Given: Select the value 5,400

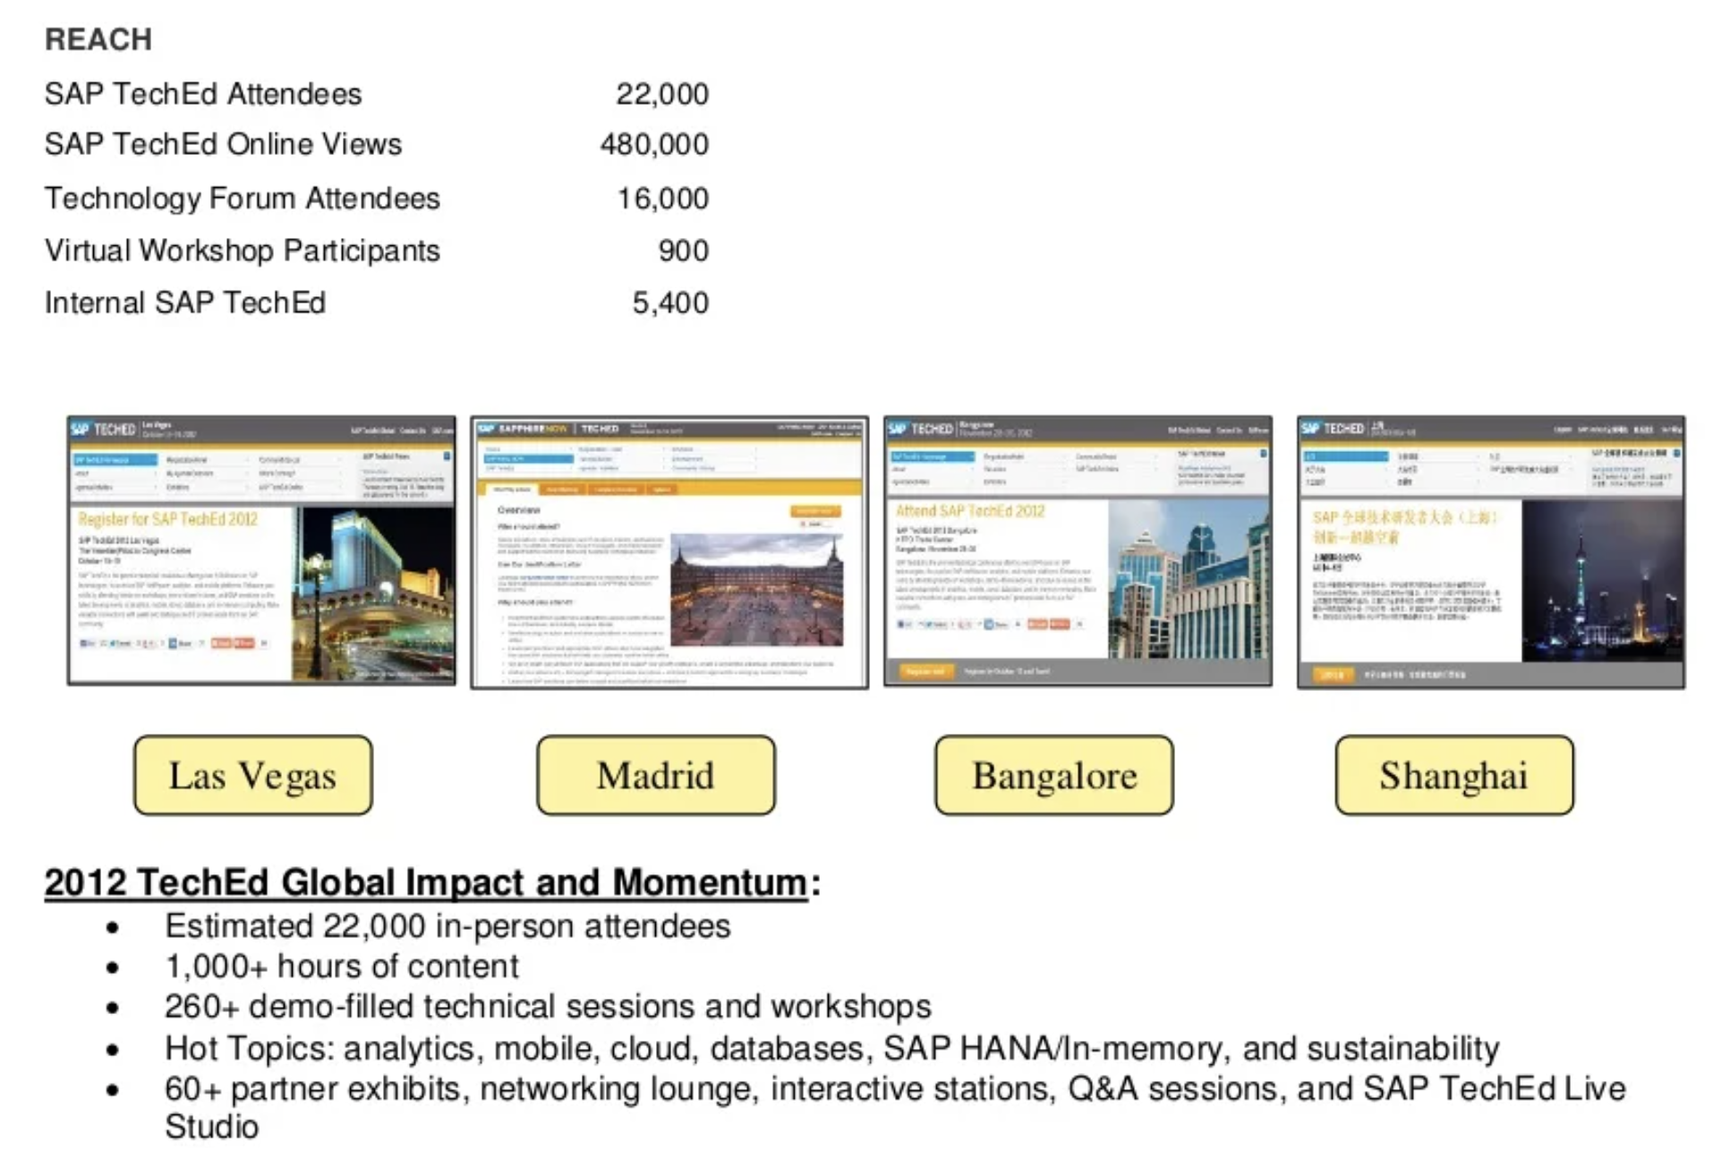Looking at the screenshot, I should [670, 303].
